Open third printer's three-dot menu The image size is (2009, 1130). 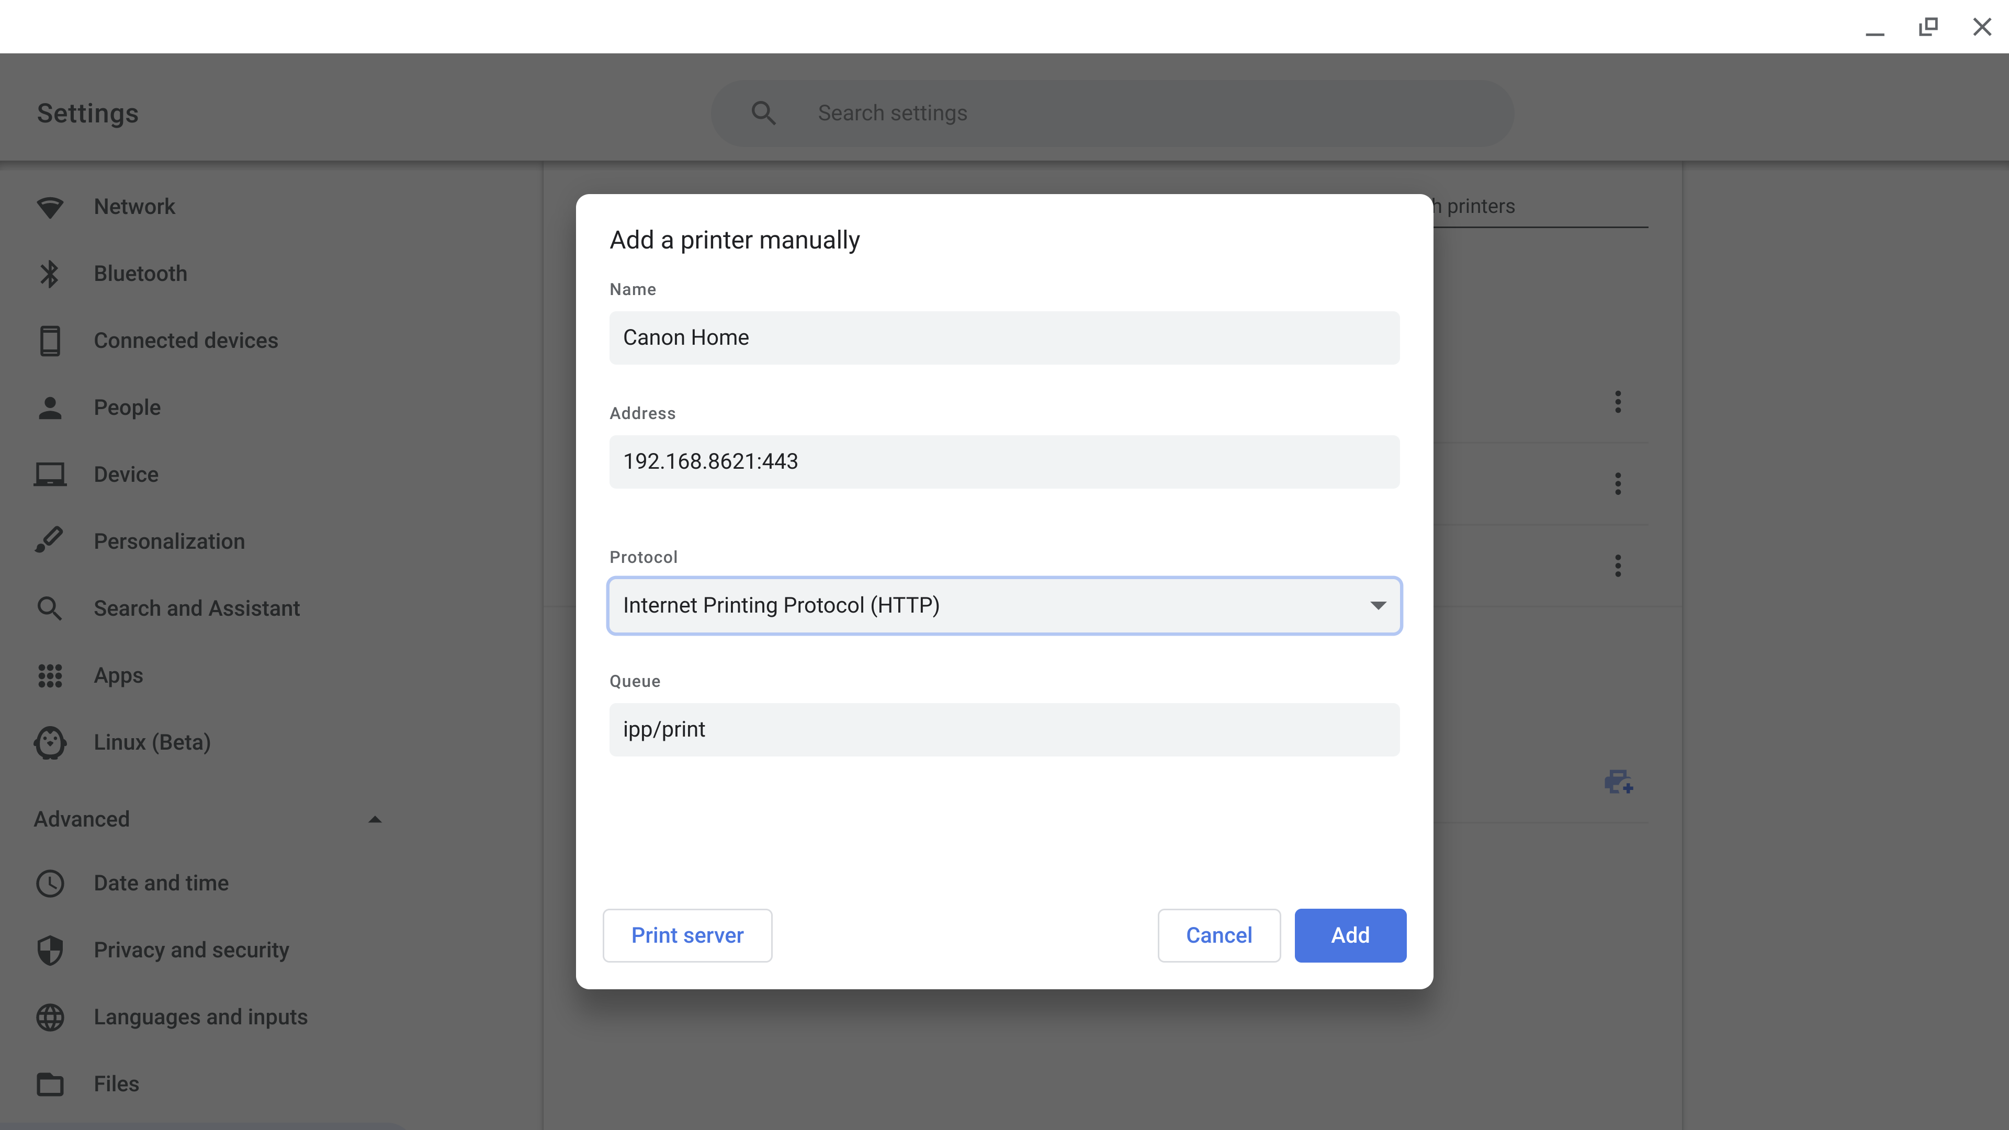click(1618, 566)
